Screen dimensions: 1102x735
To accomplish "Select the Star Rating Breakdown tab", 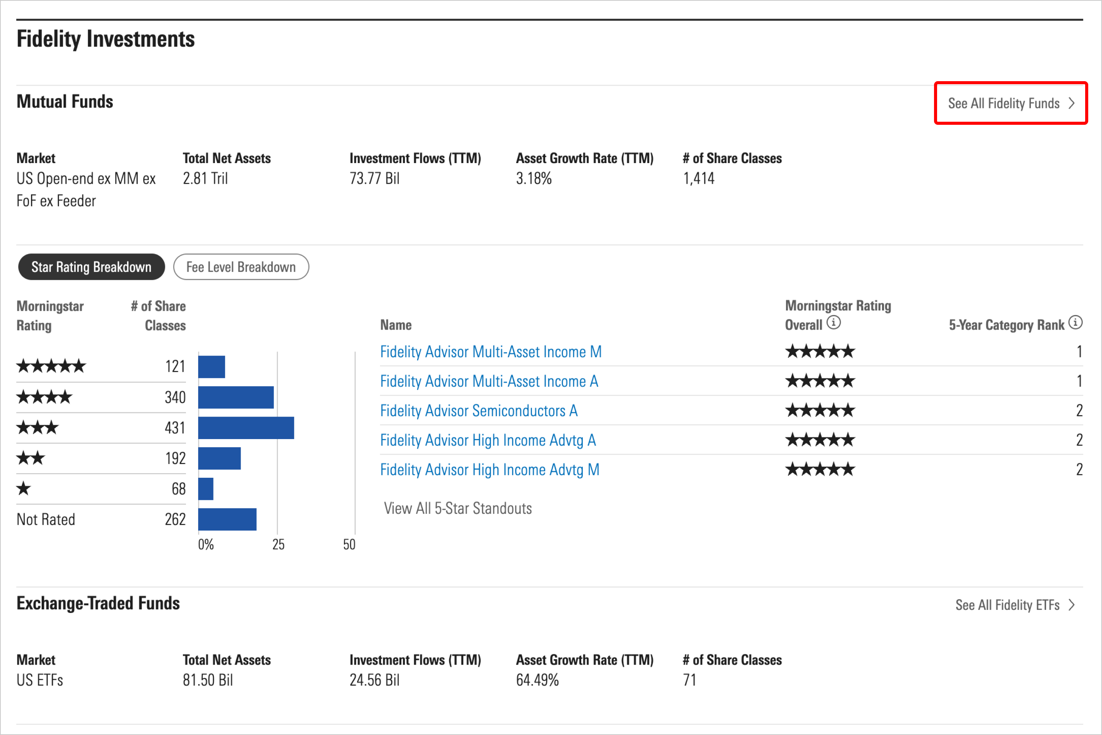I will tap(91, 267).
